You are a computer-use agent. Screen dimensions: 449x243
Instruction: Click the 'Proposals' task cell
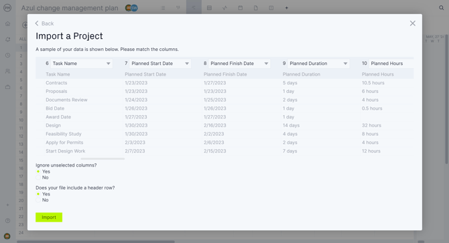(x=56, y=92)
